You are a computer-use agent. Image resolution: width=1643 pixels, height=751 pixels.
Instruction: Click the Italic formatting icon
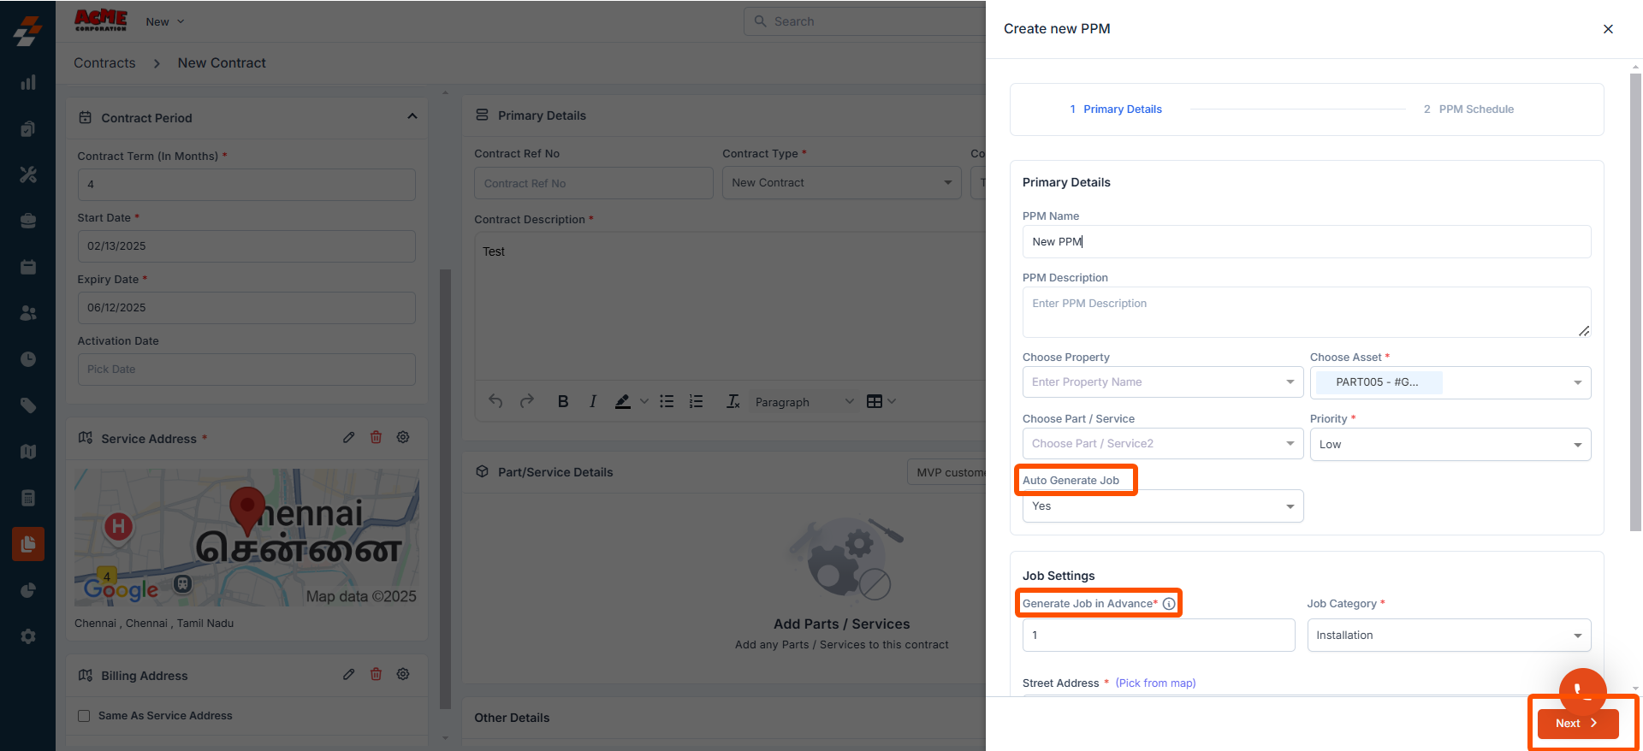tap(592, 401)
